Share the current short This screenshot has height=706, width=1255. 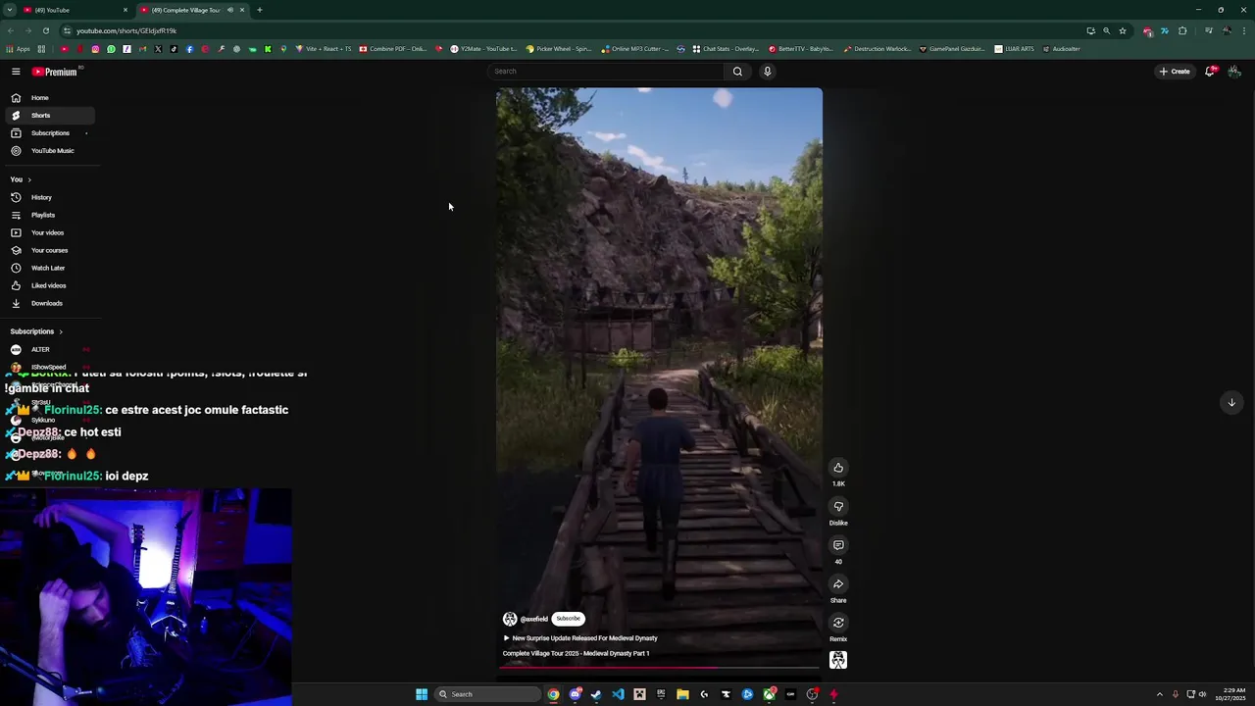838,584
